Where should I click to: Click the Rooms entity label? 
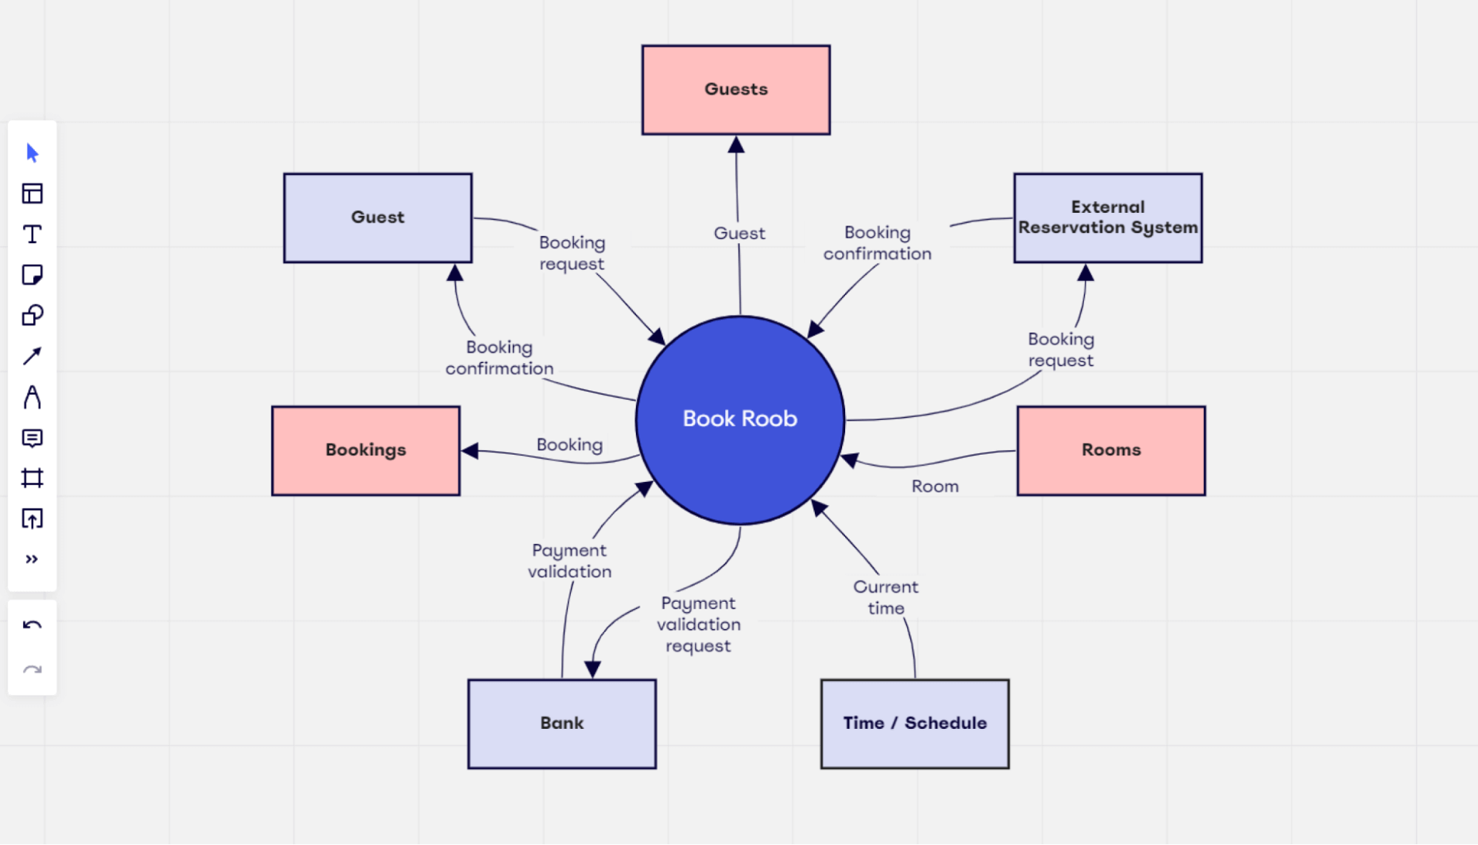point(1110,450)
